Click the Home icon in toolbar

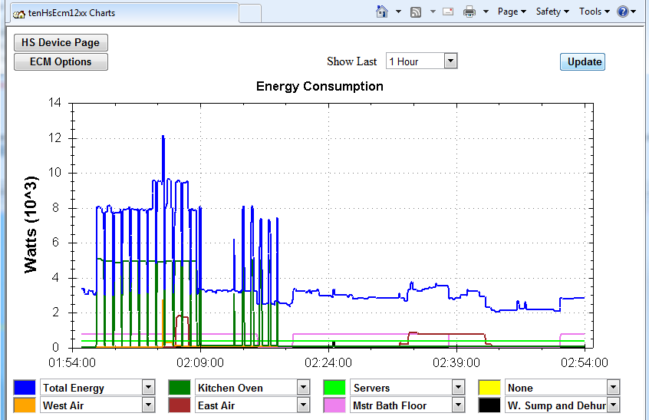click(x=383, y=12)
